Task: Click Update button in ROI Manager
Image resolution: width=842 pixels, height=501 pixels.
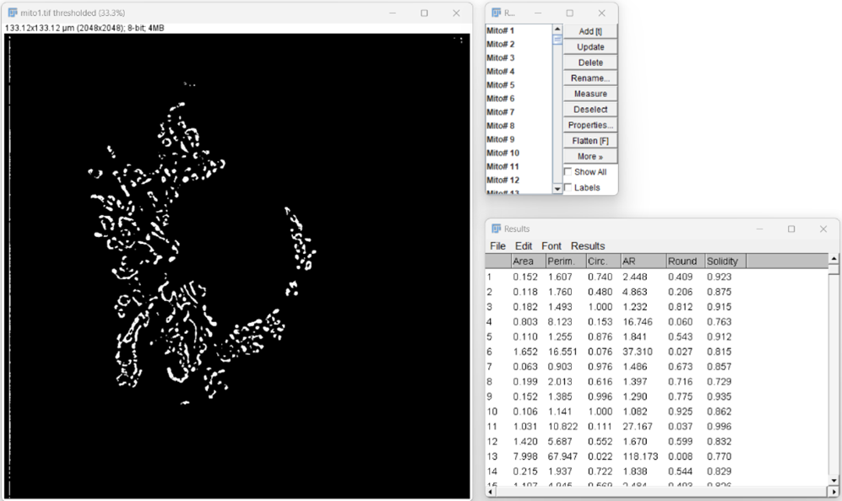Action: (590, 46)
